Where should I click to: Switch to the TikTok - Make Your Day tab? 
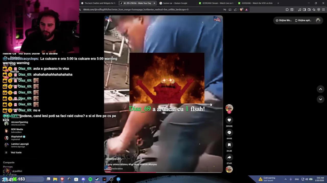(x=138, y=3)
